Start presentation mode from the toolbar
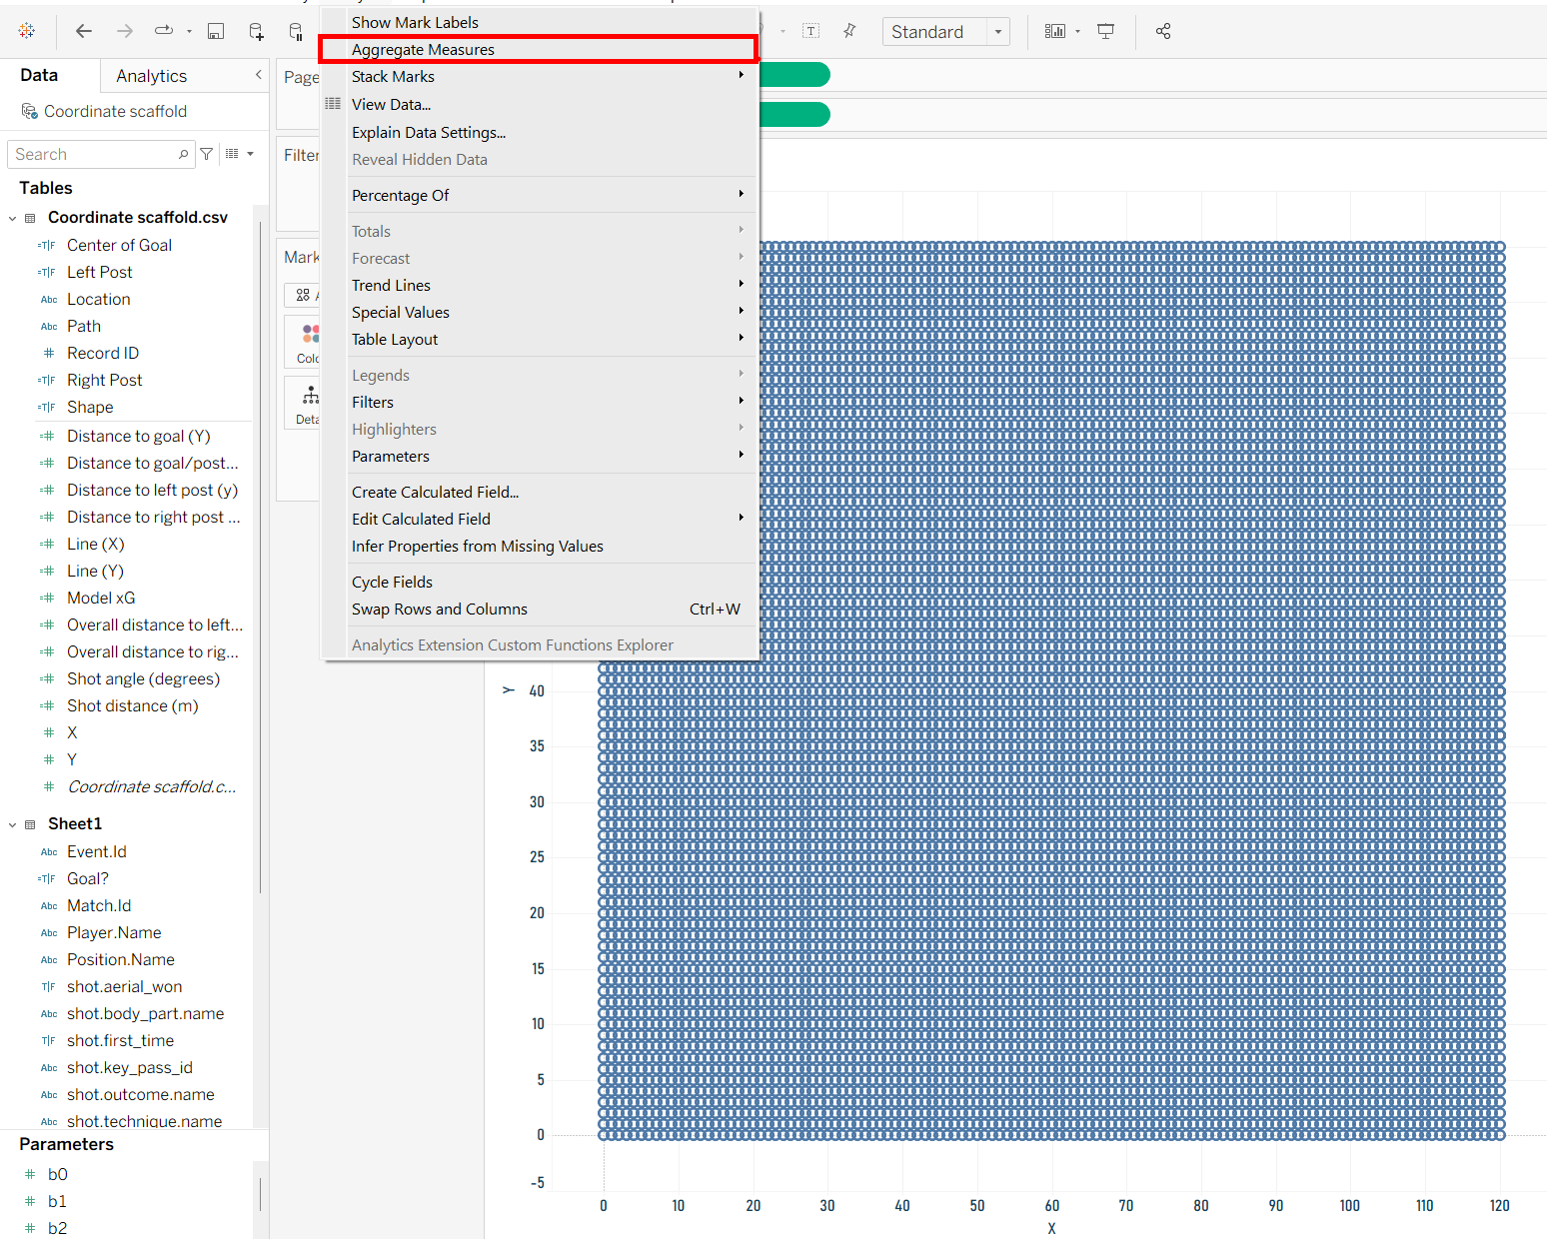The height and width of the screenshot is (1239, 1547). click(x=1105, y=31)
